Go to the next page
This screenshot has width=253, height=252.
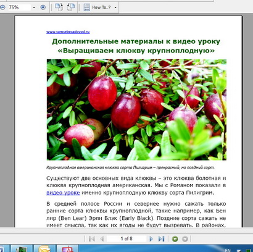[x=151, y=239]
